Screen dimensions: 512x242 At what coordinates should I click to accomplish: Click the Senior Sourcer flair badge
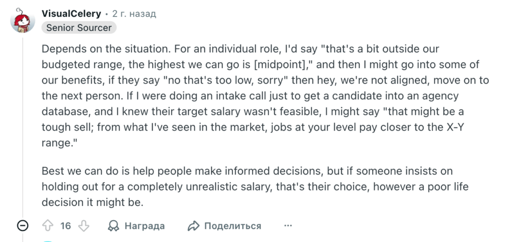(79, 28)
